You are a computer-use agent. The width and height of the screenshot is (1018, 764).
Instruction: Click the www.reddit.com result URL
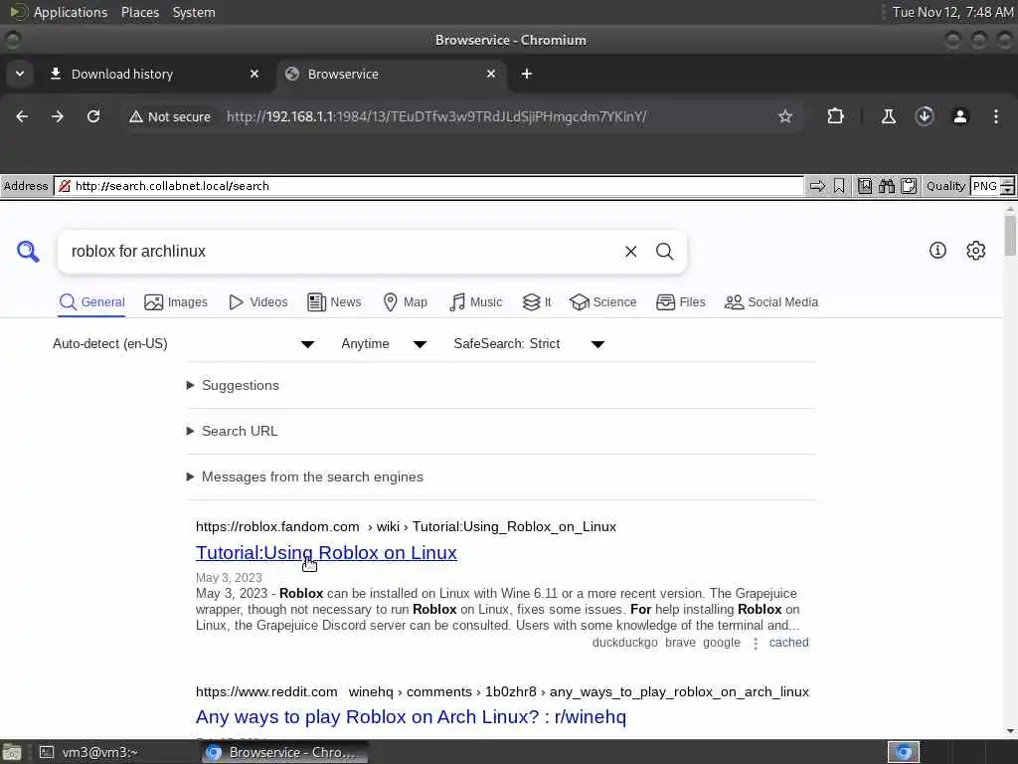coord(502,692)
